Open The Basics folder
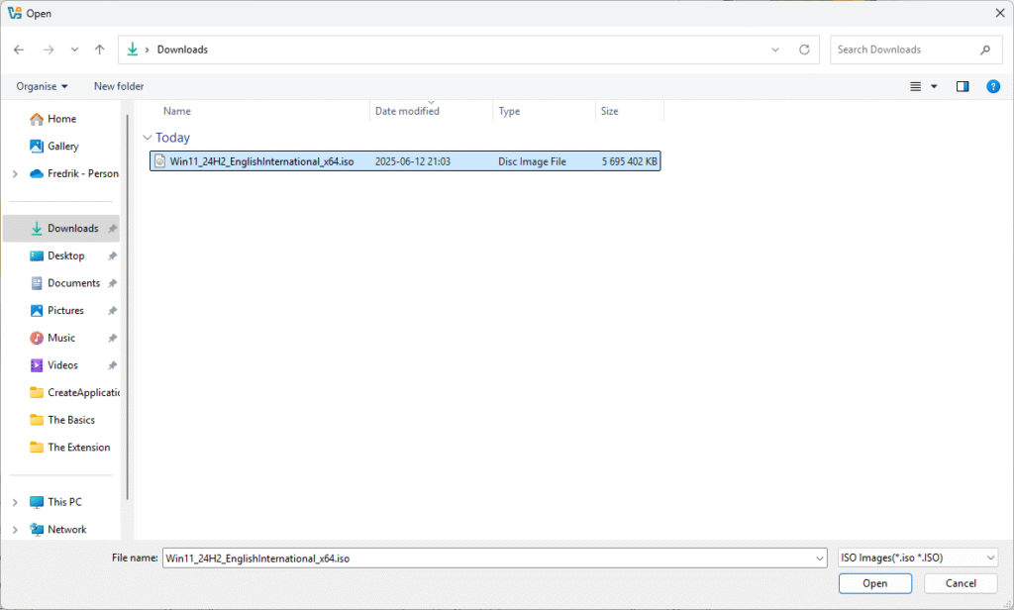1014x610 pixels. coord(62,421)
